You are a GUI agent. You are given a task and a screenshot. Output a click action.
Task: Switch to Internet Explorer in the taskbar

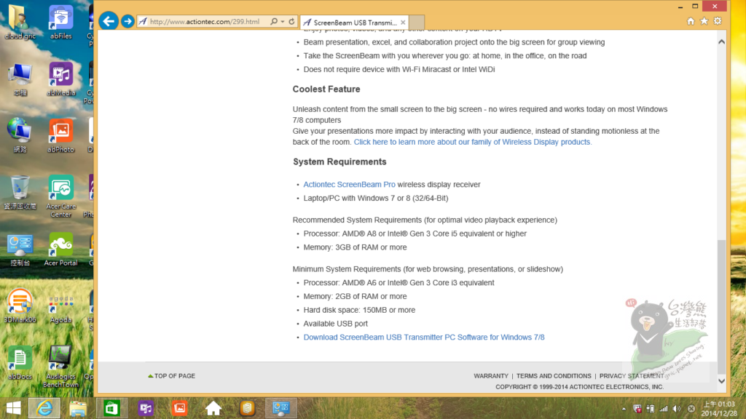44,408
